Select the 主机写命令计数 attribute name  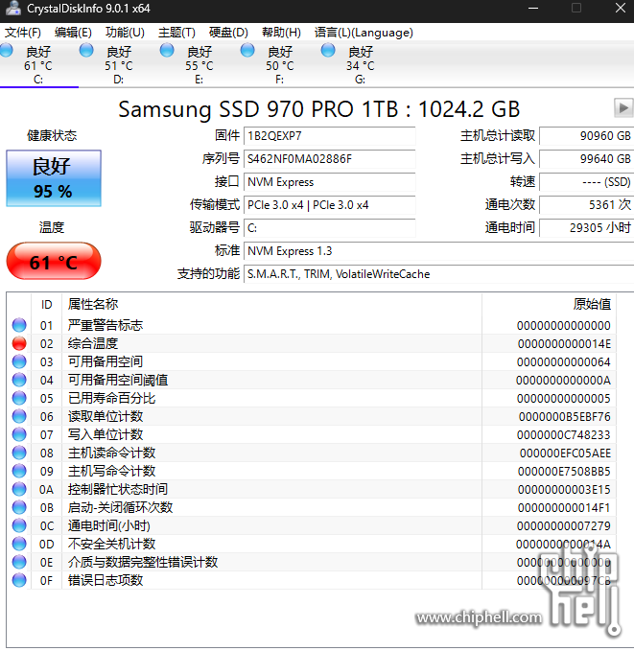tap(111, 471)
